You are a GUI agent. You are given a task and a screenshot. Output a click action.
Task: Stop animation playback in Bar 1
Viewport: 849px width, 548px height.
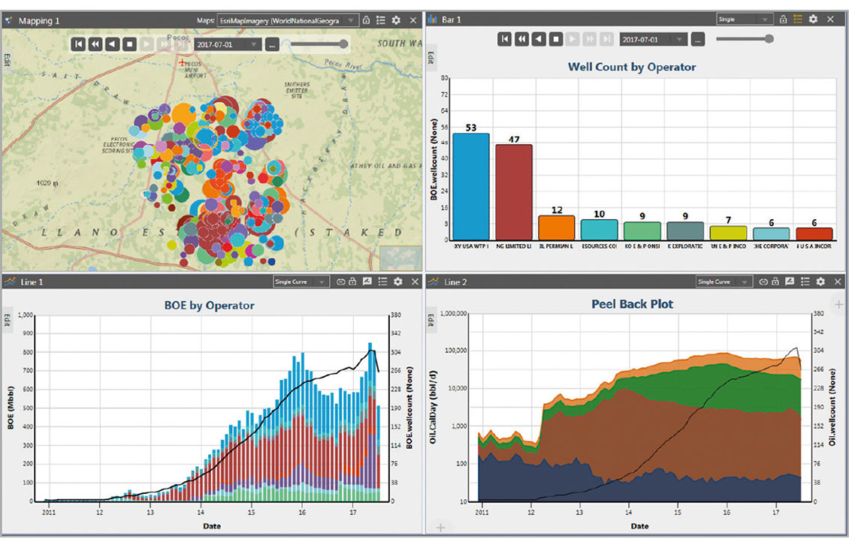coord(555,39)
